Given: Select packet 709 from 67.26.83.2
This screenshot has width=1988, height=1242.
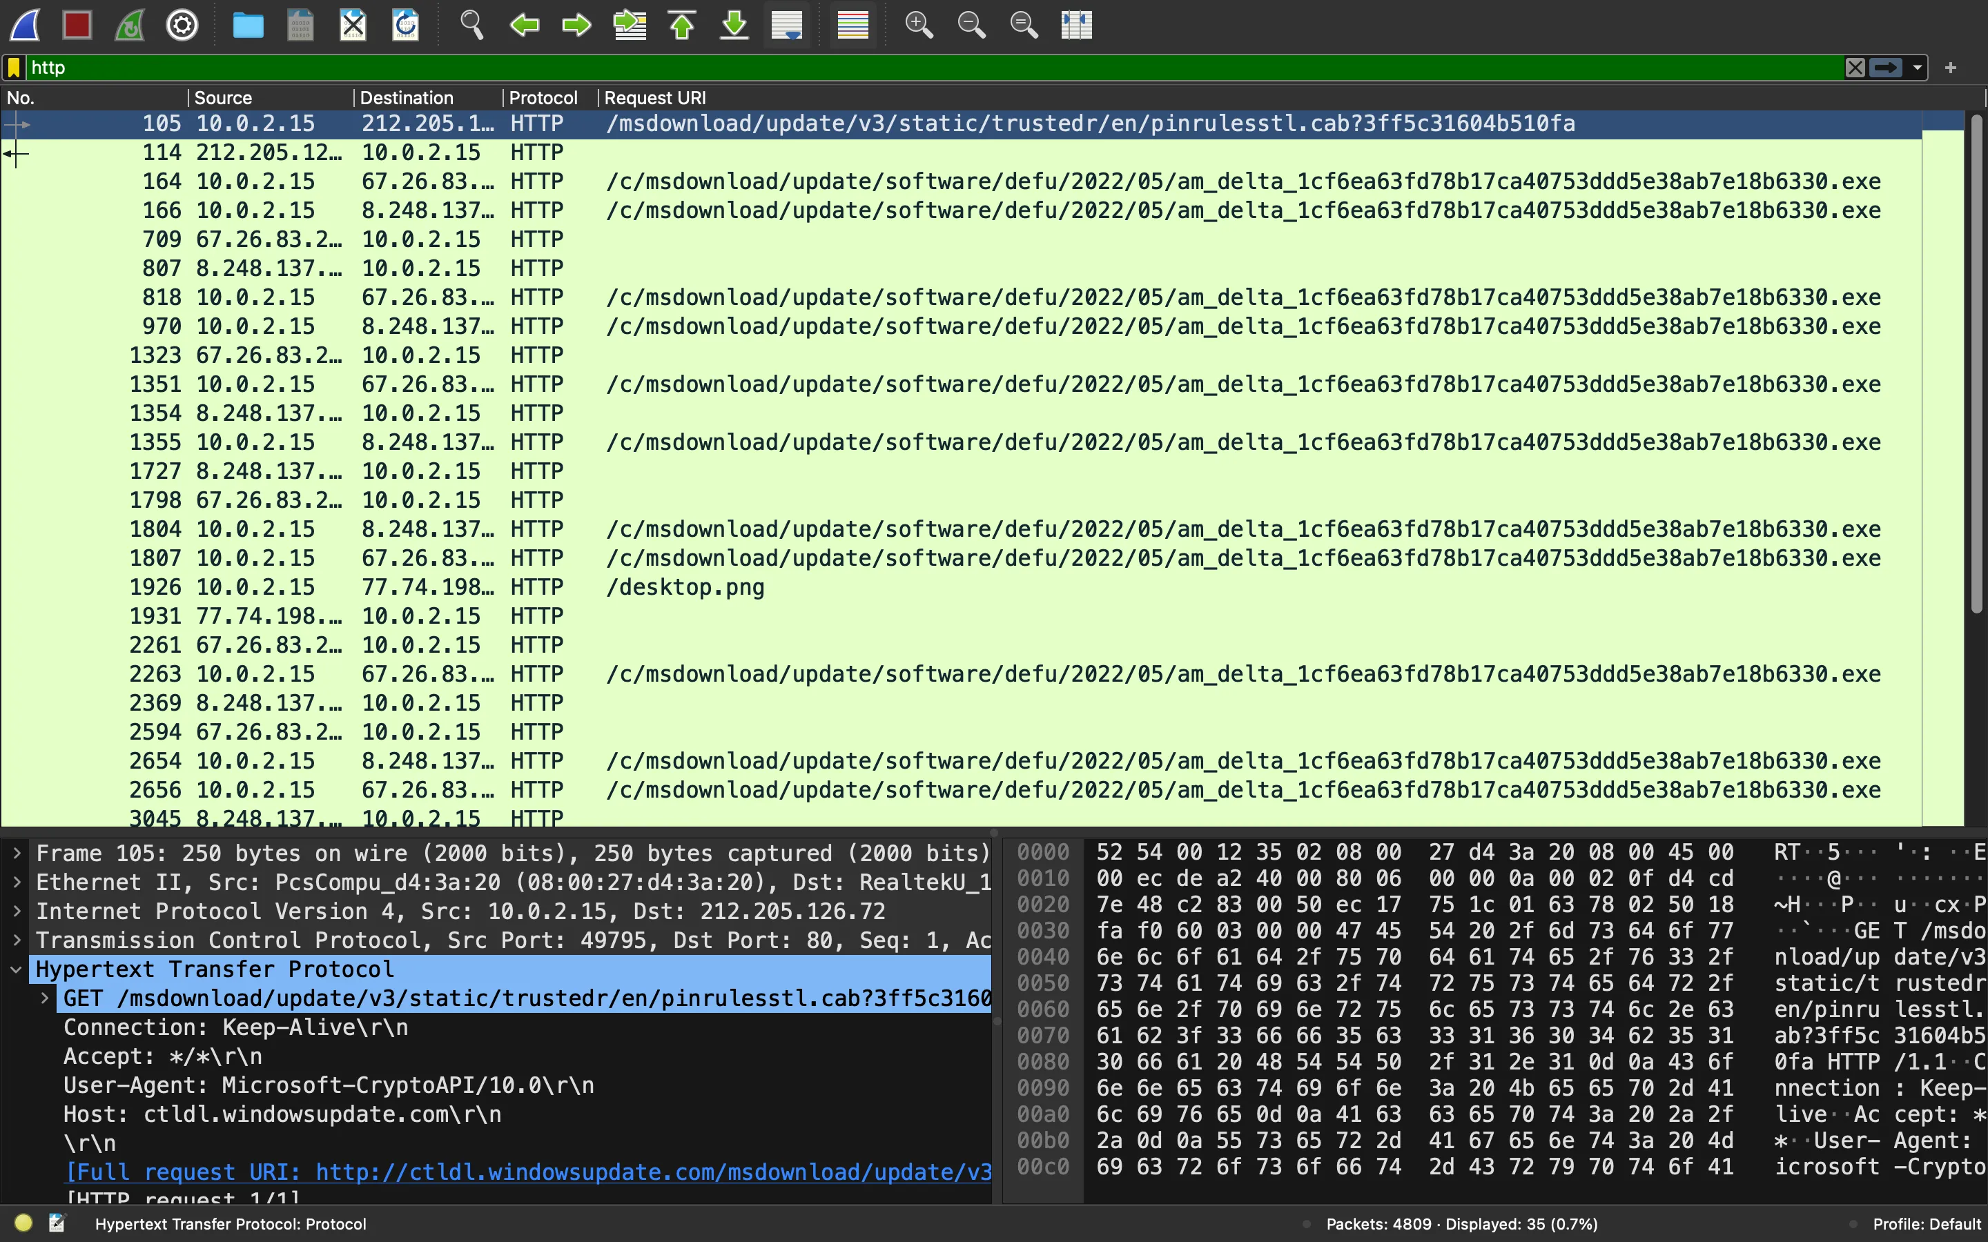Looking at the screenshot, I should [961, 240].
